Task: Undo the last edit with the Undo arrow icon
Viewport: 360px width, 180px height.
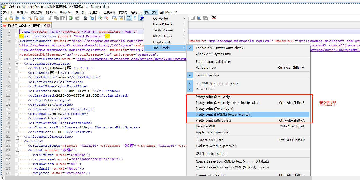Action: 71,18
